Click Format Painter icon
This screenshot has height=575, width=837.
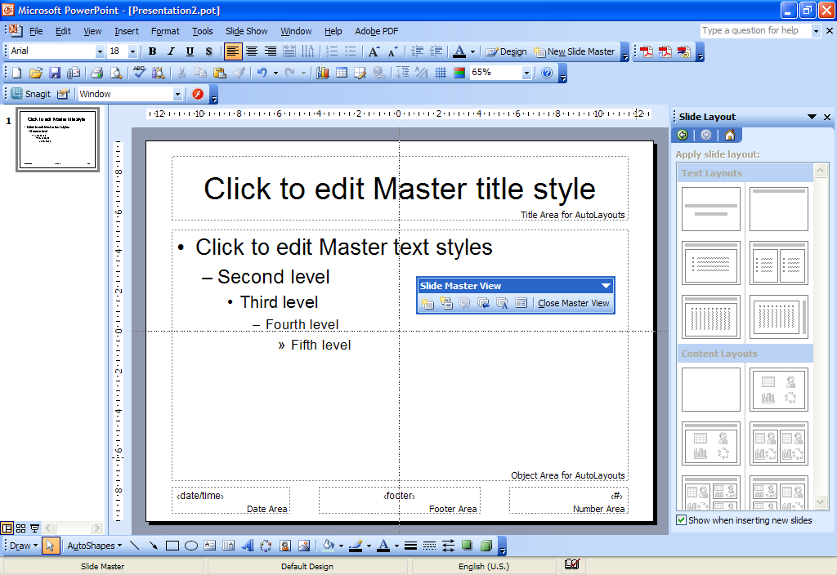coord(239,73)
